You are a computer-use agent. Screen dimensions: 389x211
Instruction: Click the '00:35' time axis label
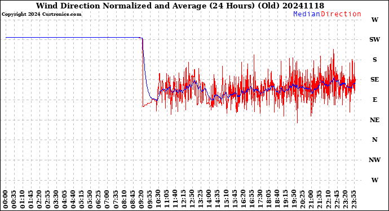click(x=14, y=199)
